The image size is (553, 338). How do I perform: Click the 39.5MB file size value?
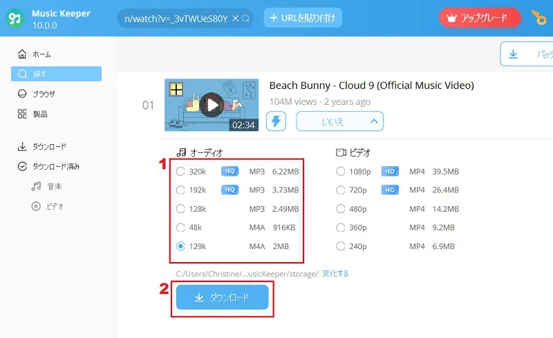click(445, 172)
